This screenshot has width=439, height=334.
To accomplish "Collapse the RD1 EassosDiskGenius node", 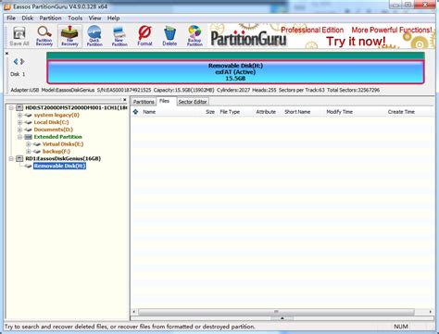I will click(11, 158).
